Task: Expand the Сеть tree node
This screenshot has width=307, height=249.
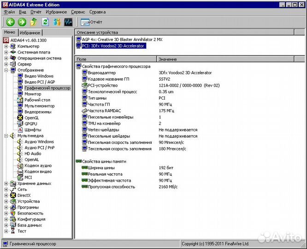Action: 6,190
